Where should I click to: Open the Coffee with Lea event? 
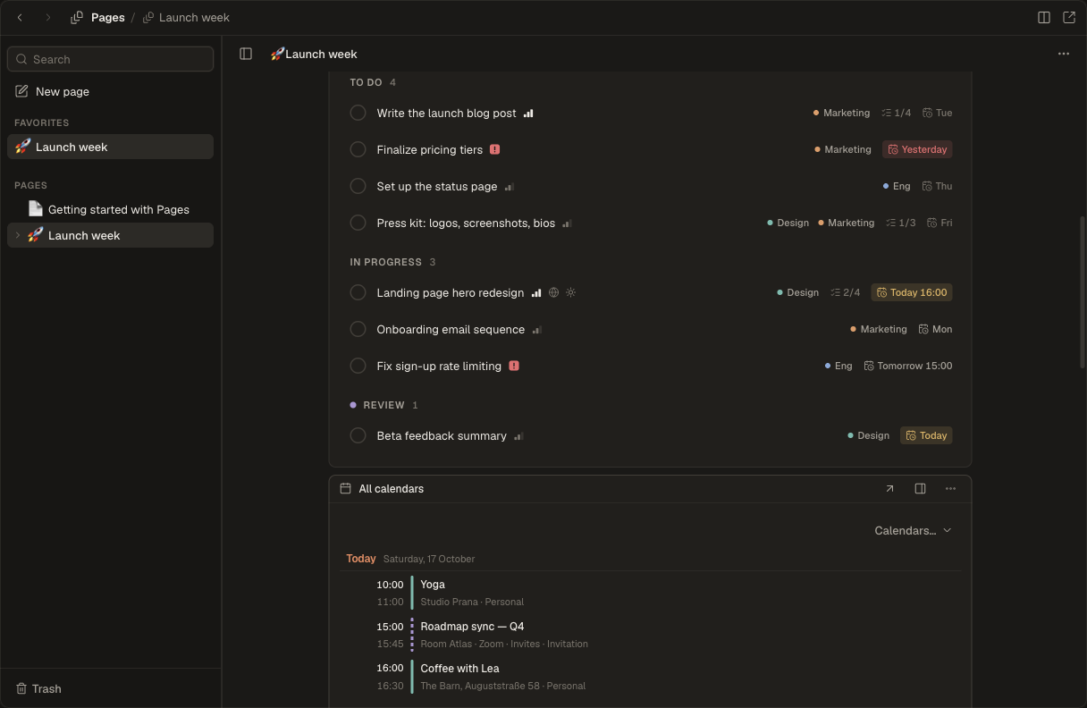click(x=651, y=677)
